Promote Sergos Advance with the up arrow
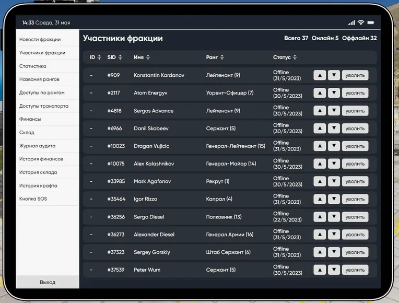The height and width of the screenshot is (303, 399). coord(320,111)
